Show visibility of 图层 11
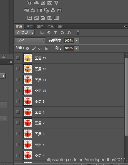Image resolution: width=128 pixels, height=165 pixels. click(x=18, y=80)
